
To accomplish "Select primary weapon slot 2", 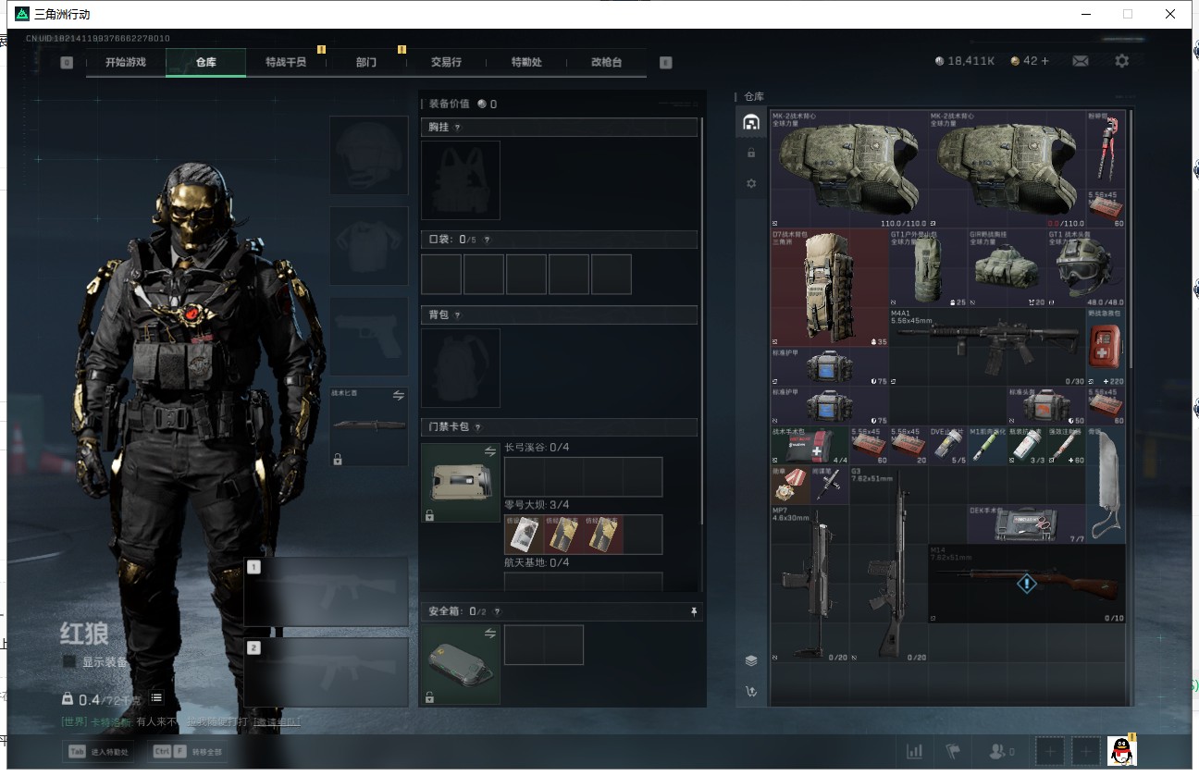I will point(327,672).
